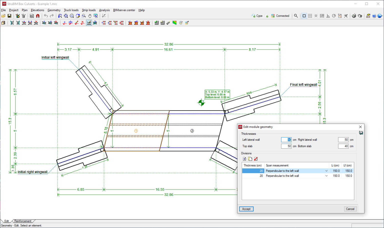Click the Top slab thickness field

pos(286,146)
